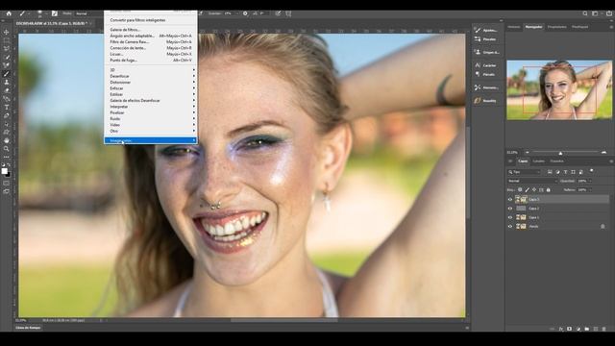
Task: Open the workspace switcher icon
Action: click(596, 13)
